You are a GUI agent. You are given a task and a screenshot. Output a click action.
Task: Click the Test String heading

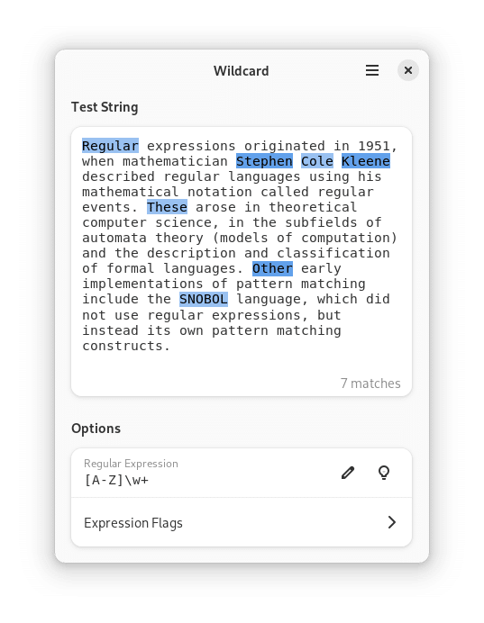pos(105,107)
